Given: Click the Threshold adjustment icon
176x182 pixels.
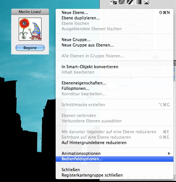Looking at the screenshot, I should coord(130,2).
